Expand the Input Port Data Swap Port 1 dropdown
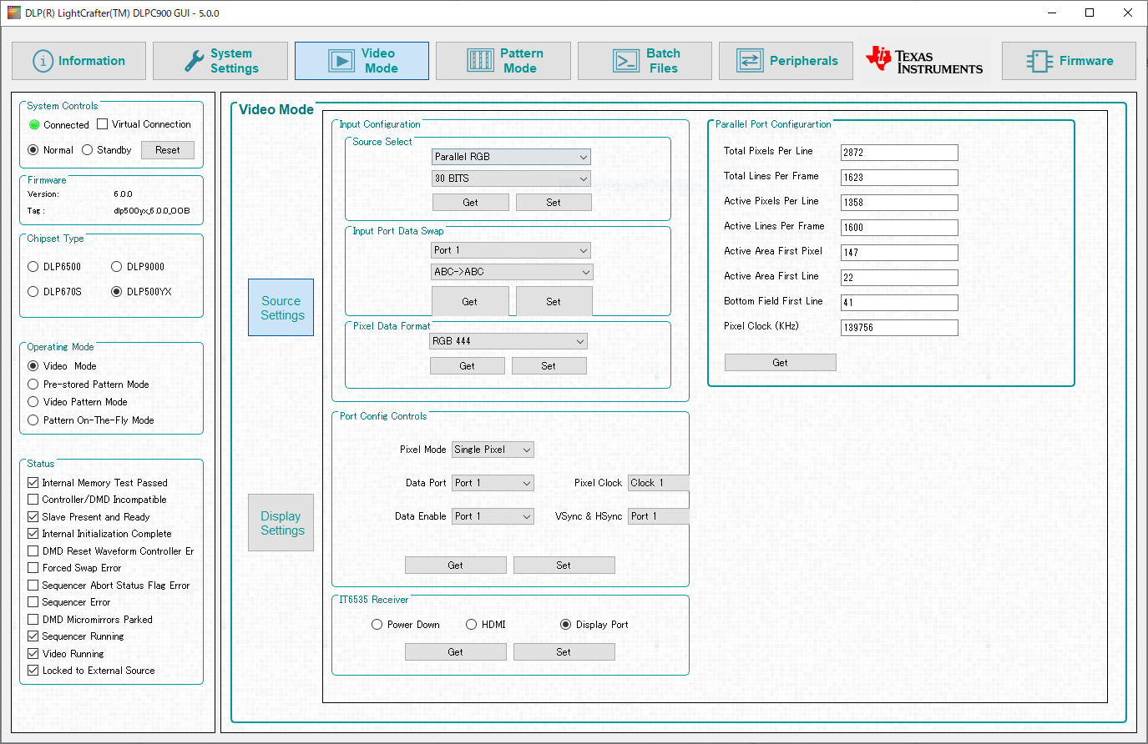1148x744 pixels. (511, 250)
